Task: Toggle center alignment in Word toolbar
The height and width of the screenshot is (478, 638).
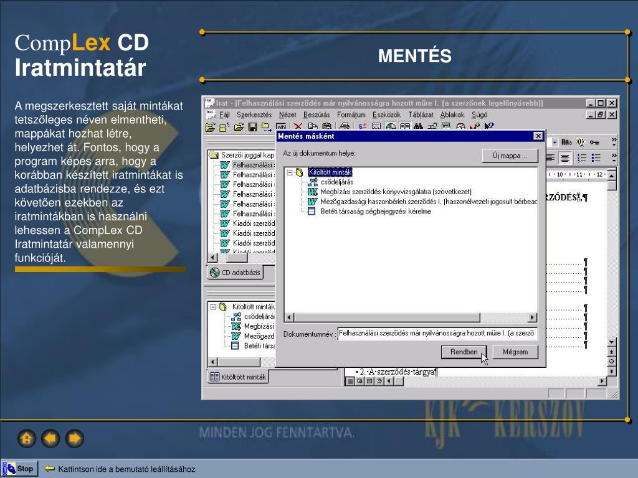Action: point(564,157)
